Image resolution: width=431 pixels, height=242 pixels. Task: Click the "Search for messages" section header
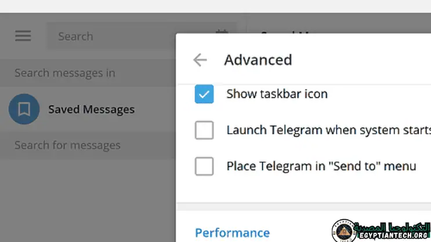[x=67, y=145]
